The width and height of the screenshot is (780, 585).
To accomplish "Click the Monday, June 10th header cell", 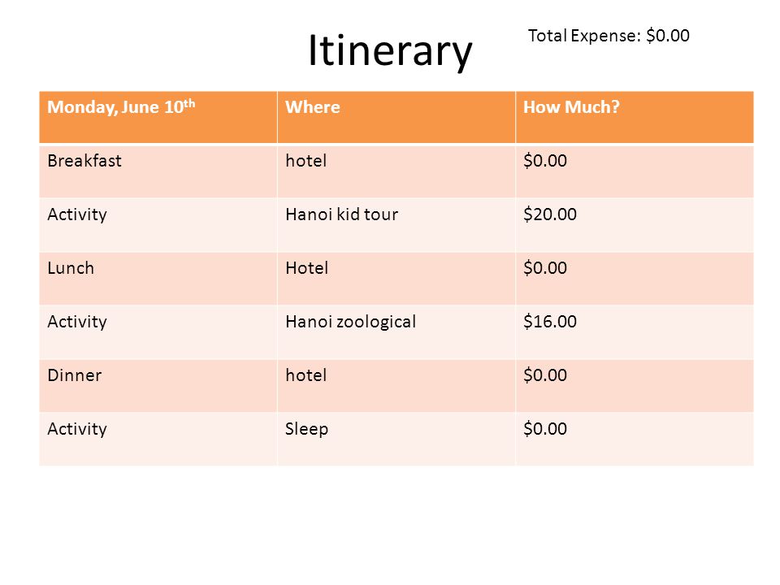I will tap(158, 117).
